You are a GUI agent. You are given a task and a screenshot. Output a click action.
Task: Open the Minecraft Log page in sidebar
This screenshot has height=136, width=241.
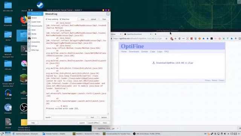pyautogui.click(x=35, y=14)
